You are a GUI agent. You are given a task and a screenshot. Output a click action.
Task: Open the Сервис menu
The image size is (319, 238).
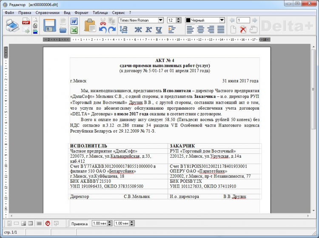click(x=118, y=13)
